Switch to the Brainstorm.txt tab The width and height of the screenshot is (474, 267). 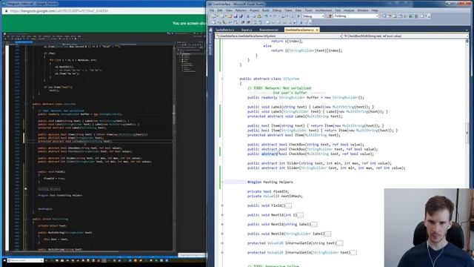[268, 30]
